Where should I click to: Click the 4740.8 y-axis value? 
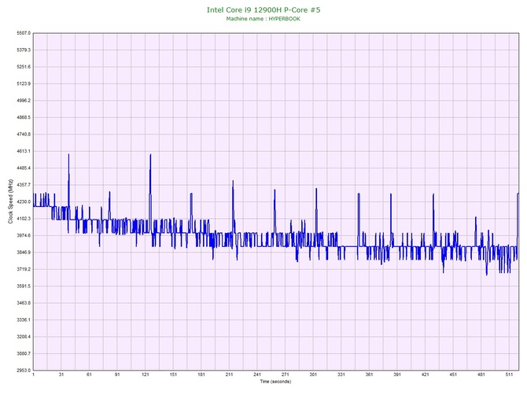24,135
